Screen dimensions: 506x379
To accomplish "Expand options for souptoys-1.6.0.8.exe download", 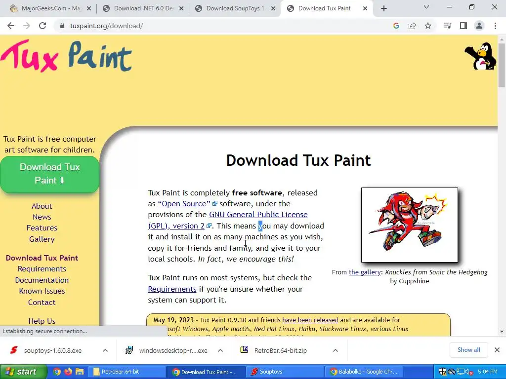I will click(105, 351).
